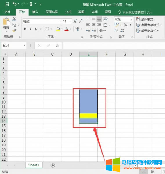This screenshot has height=174, width=165.
Task: Click the Cut scissors icon
Action: (14, 19)
